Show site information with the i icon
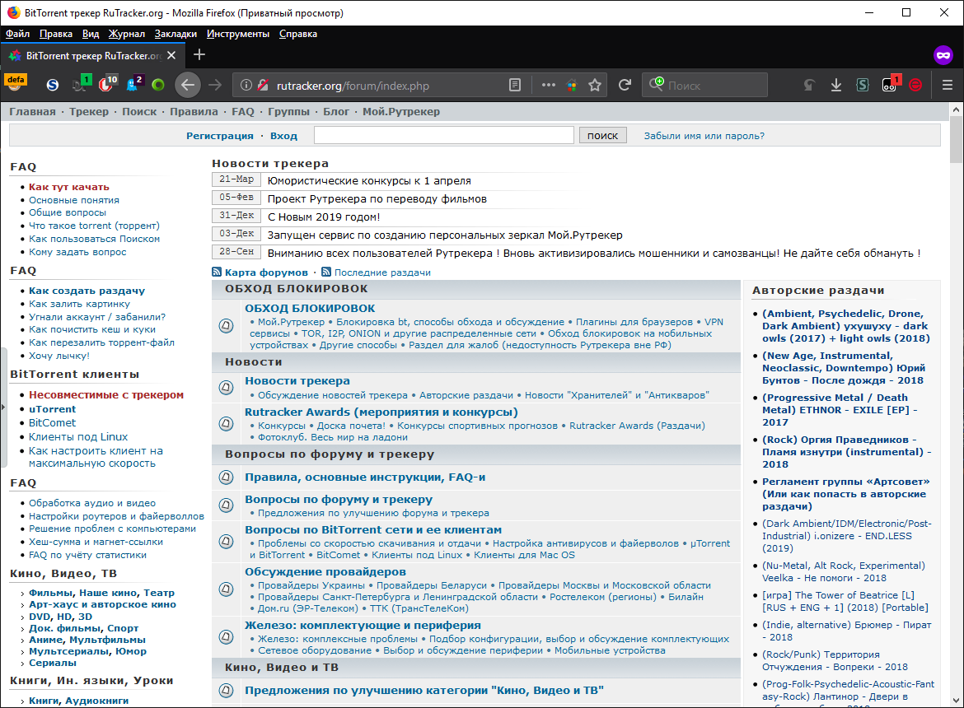Image resolution: width=964 pixels, height=708 pixels. click(246, 86)
